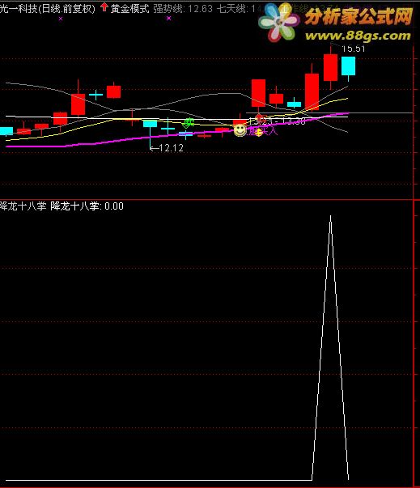This screenshot has width=420, height=488.
Task: Click the yellow marker overlapping 加买入 text
Action: (x=259, y=132)
